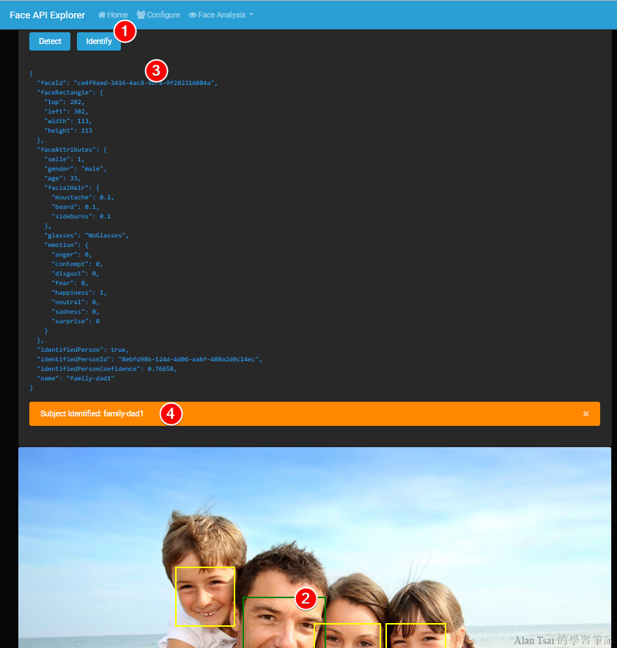This screenshot has height=648, width=617.
Task: Click the "gender": "male" JSON line
Action: tap(75, 169)
